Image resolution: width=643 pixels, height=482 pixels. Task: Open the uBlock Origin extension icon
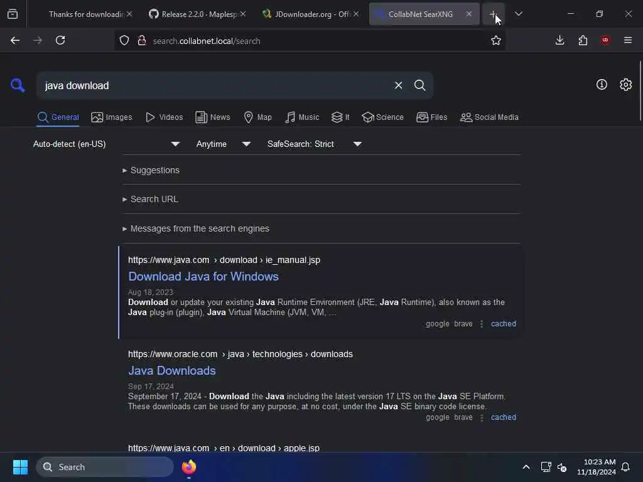coord(605,40)
